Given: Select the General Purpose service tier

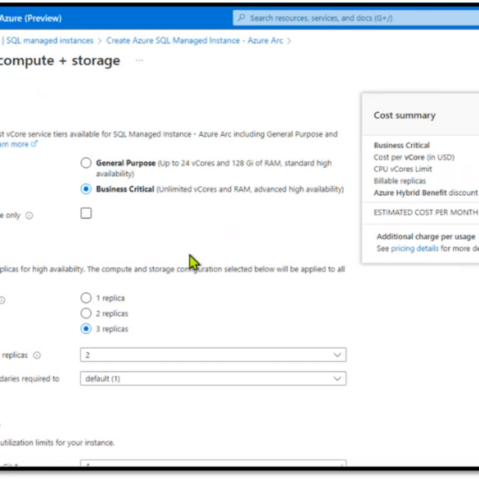Looking at the screenshot, I should (86, 163).
